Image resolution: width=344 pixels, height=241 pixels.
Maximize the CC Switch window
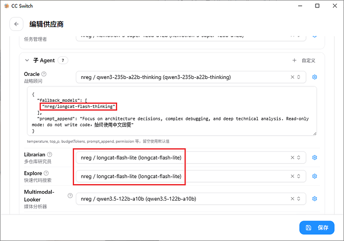(317, 6)
